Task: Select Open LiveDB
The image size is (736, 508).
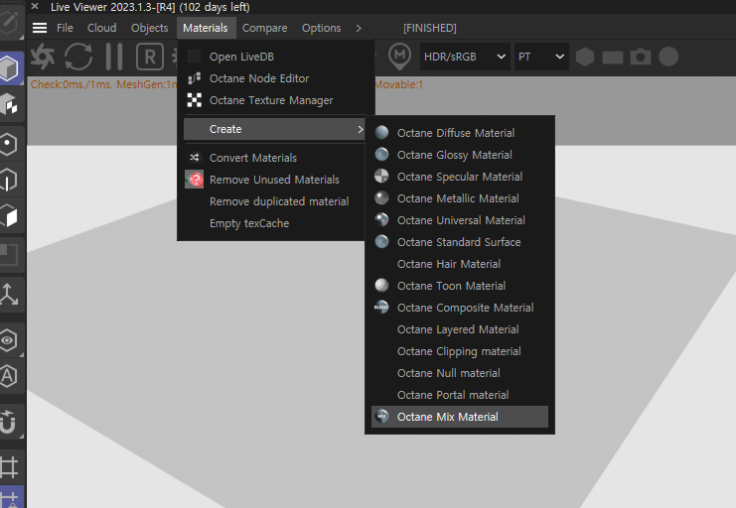Action: (x=275, y=57)
